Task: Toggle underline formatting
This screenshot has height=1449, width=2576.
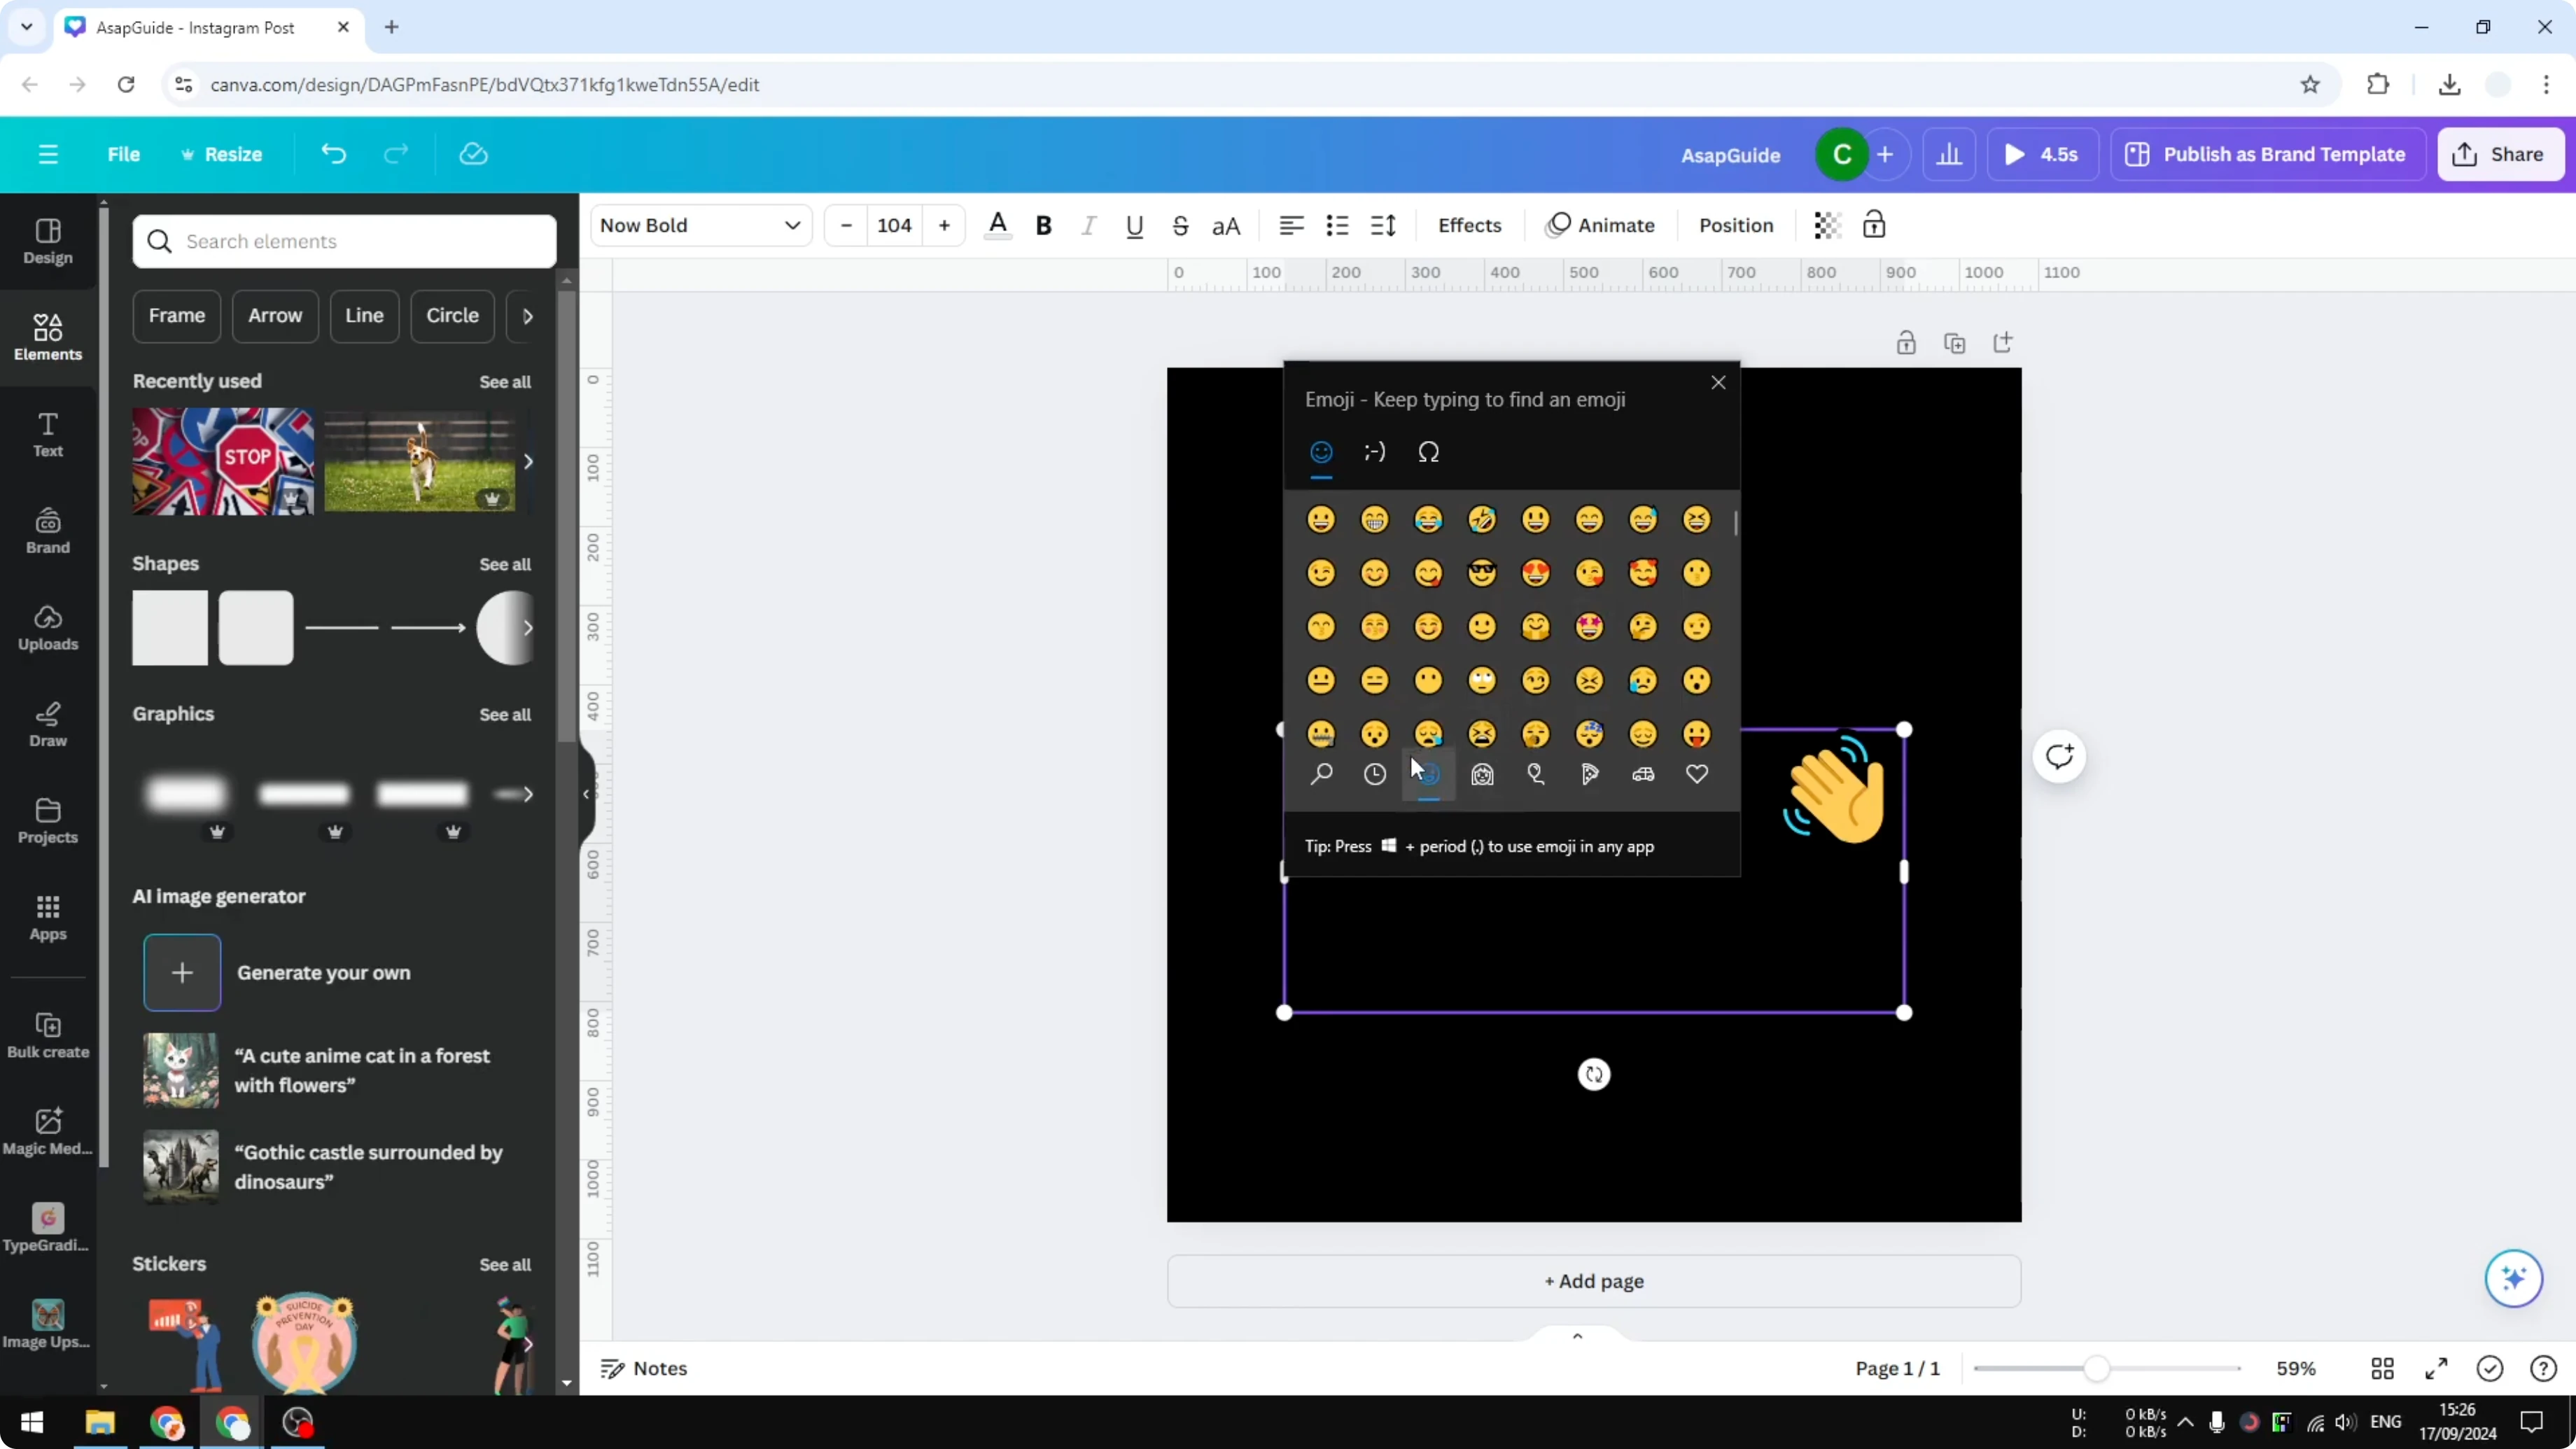Action: coord(1134,225)
